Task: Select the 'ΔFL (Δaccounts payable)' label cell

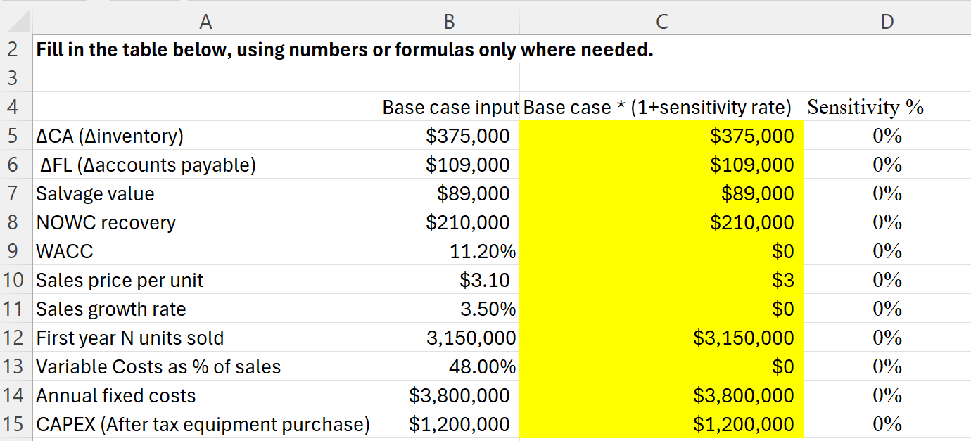Action: coord(205,165)
